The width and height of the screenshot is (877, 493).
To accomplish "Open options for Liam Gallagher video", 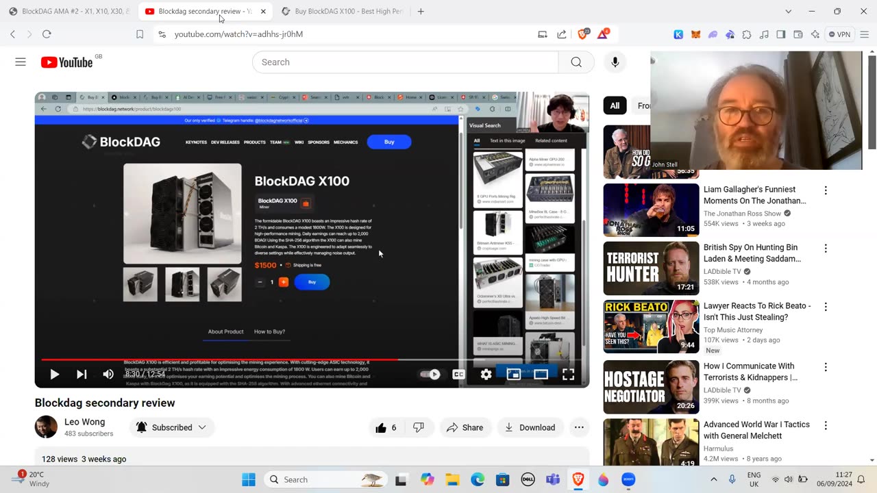I will 826,190.
